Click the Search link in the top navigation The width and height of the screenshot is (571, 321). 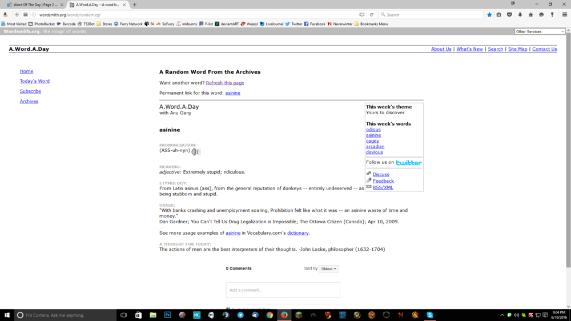click(x=495, y=49)
